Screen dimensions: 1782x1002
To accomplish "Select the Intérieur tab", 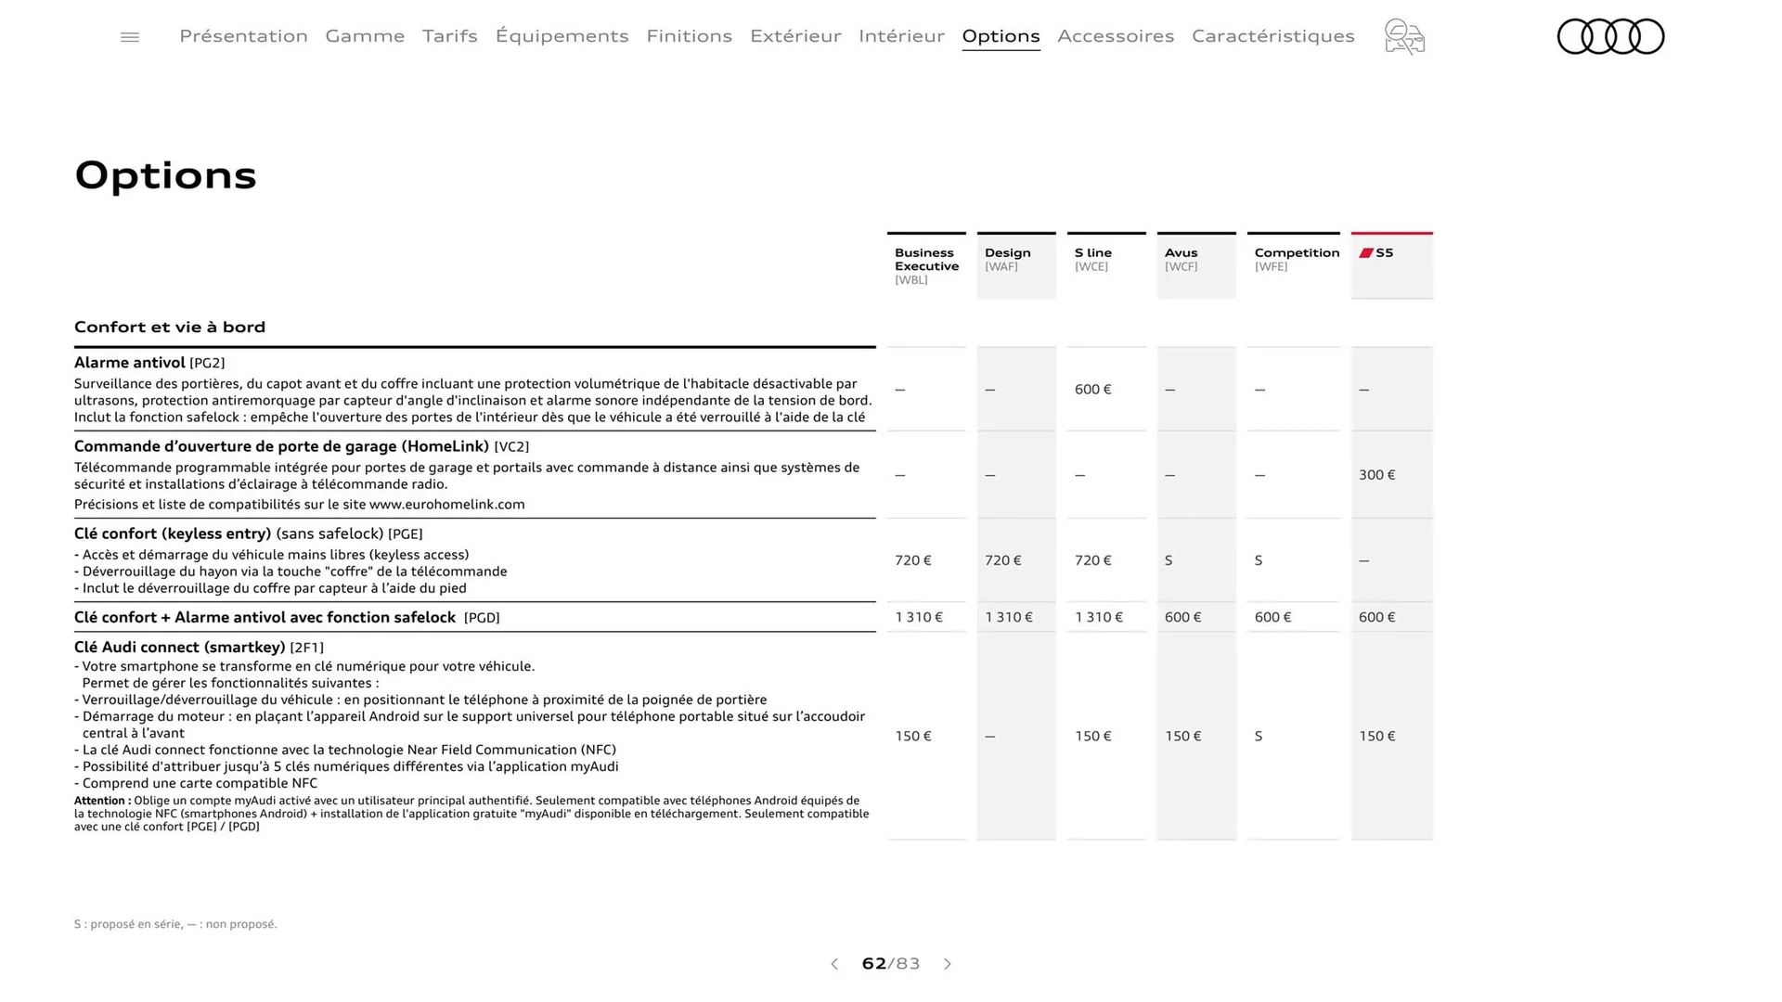I will 901,36.
